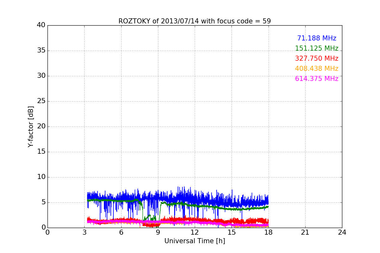This screenshot has width=380, height=253.
Task: Click x-axis tick label 21
Action: (305, 232)
